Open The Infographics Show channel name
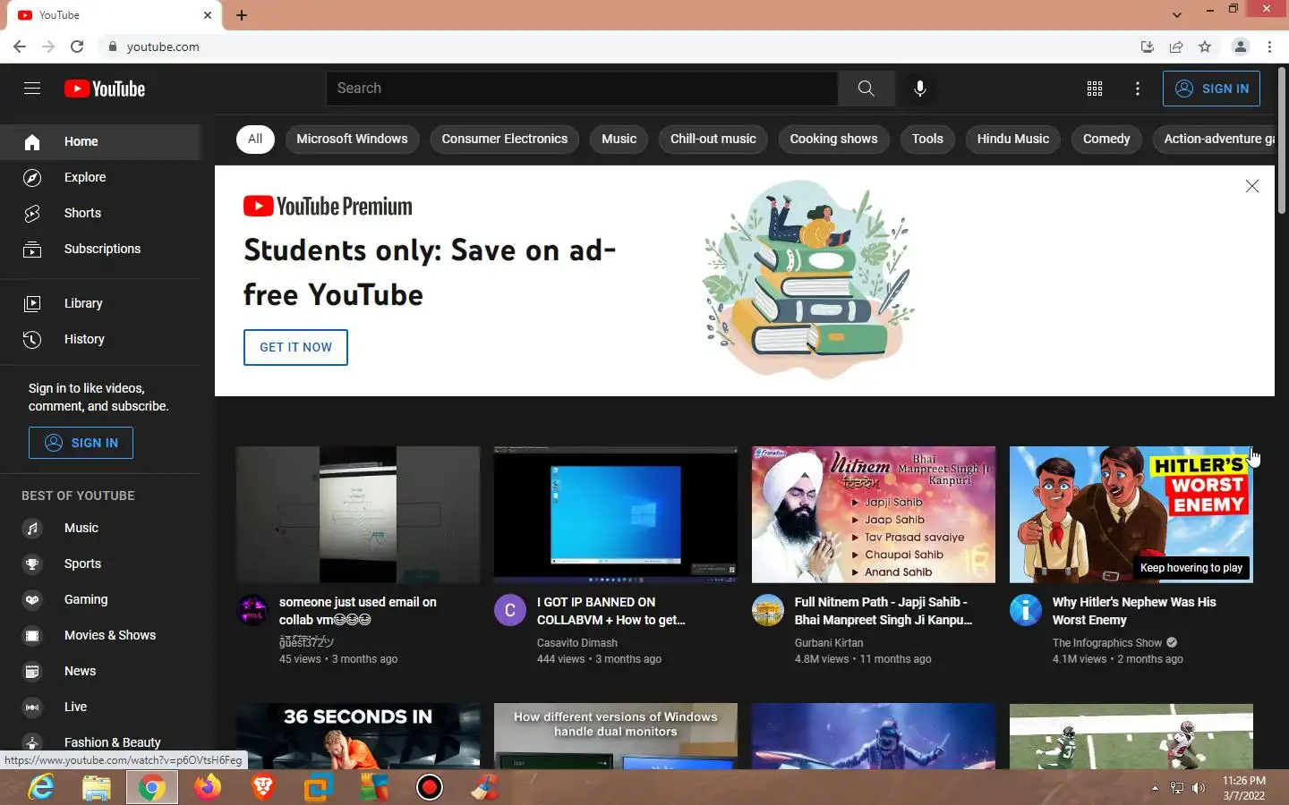The height and width of the screenshot is (805, 1289). tap(1107, 643)
